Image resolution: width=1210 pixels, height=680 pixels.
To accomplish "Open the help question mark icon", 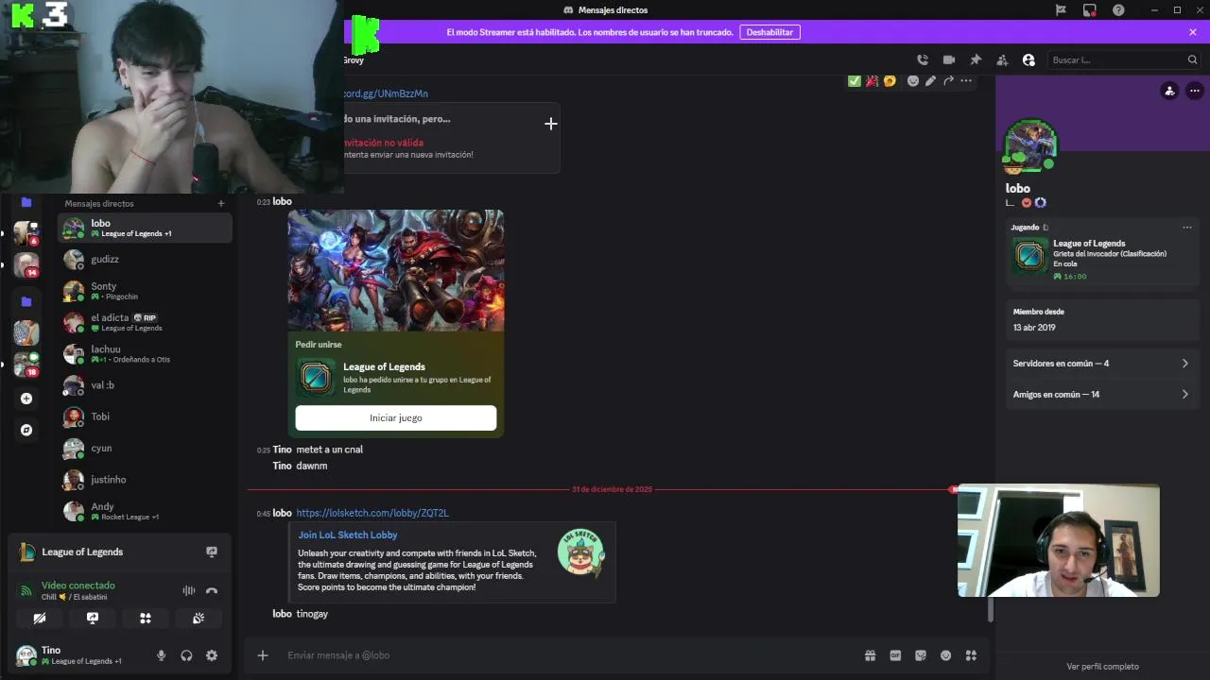I will pos(1118,9).
